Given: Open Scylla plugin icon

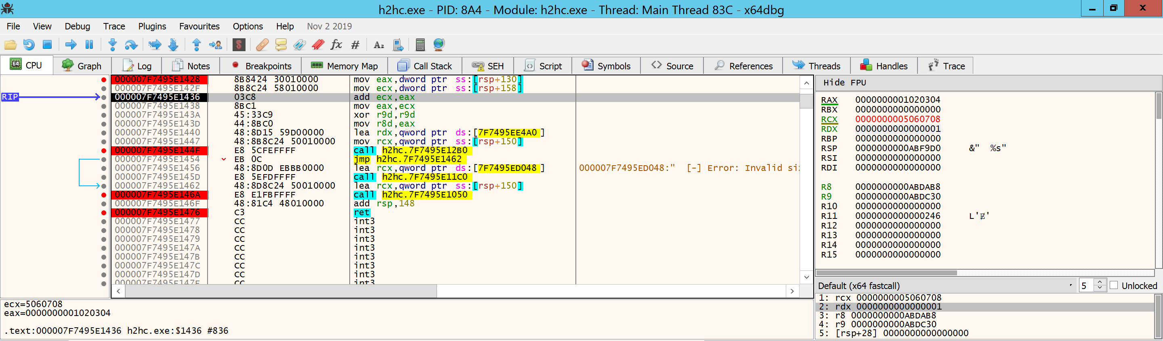Looking at the screenshot, I should 239,45.
